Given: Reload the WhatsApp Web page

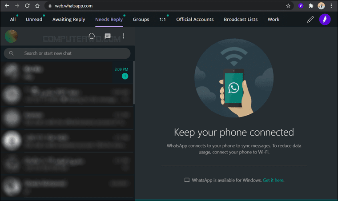Looking at the screenshot, I should tap(27, 6).
